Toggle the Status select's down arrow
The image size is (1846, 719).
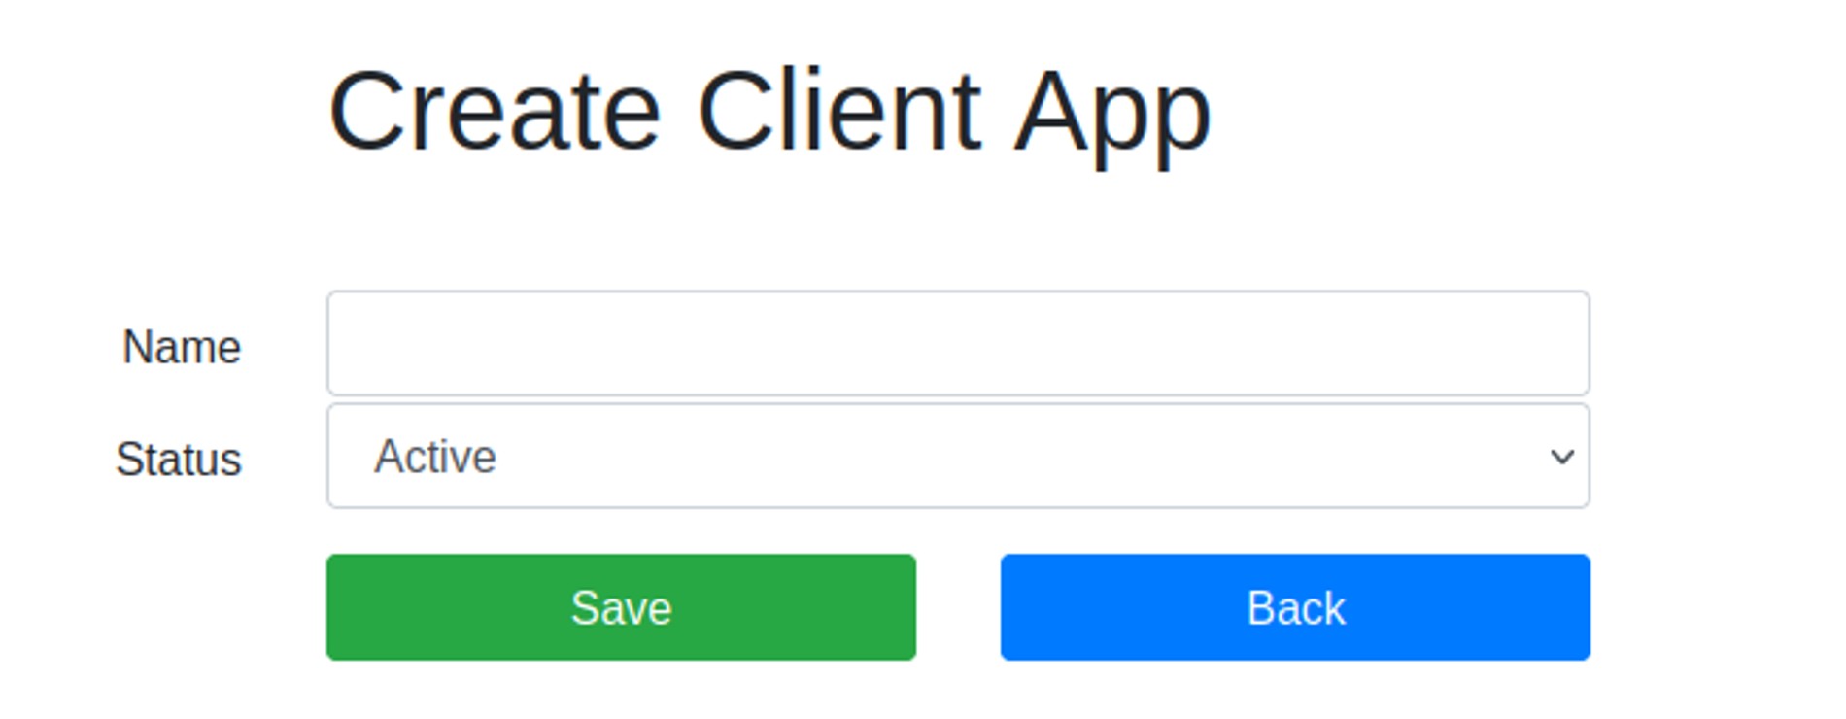1561,457
